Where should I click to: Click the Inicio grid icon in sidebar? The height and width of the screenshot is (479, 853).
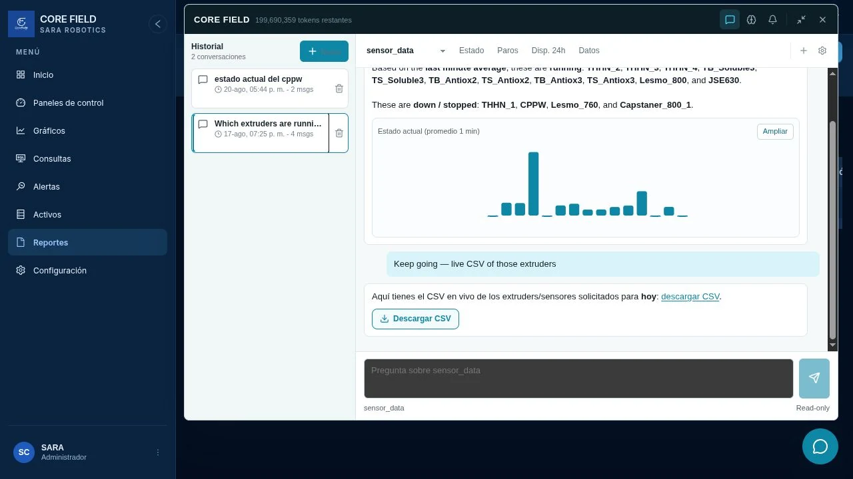(x=21, y=75)
